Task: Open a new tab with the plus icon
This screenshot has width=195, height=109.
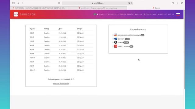Action: click(177, 3)
